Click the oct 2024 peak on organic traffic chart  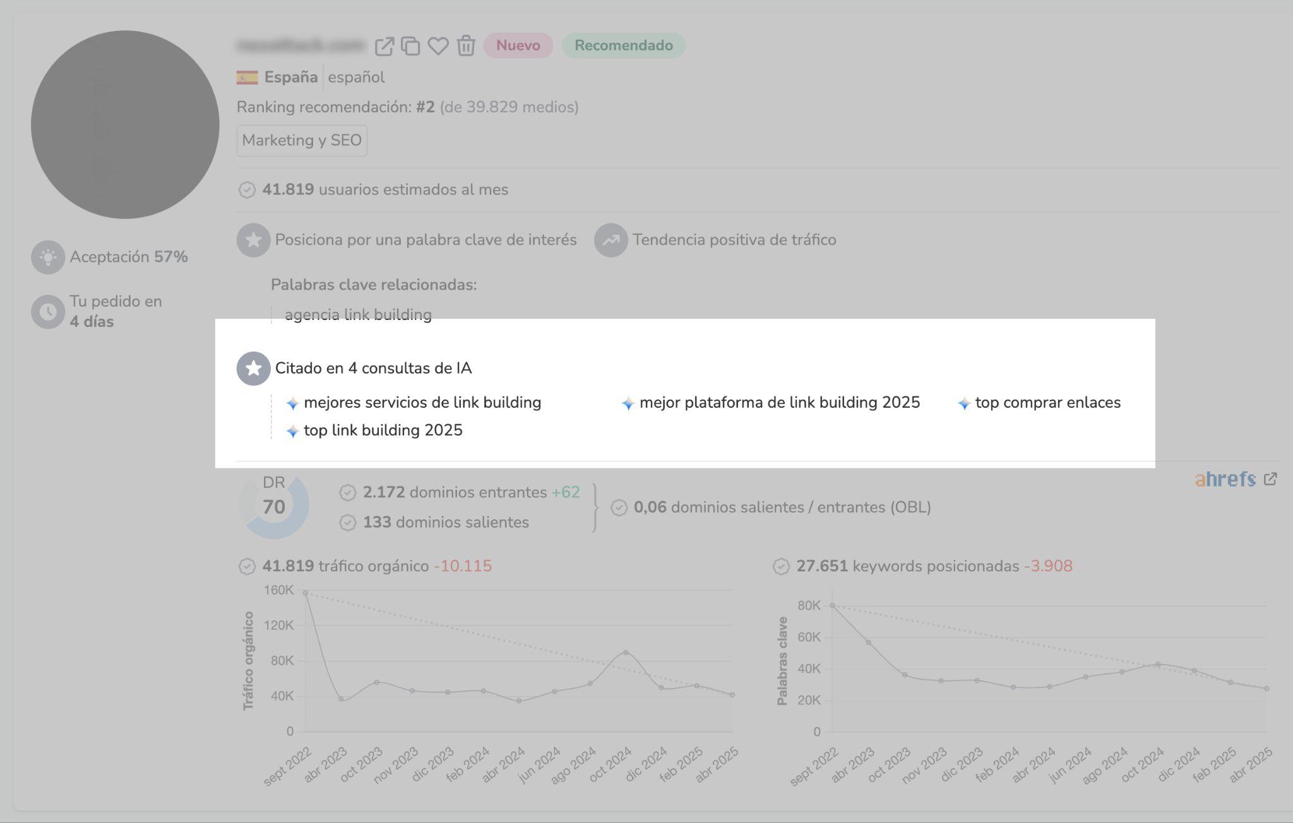pos(625,653)
